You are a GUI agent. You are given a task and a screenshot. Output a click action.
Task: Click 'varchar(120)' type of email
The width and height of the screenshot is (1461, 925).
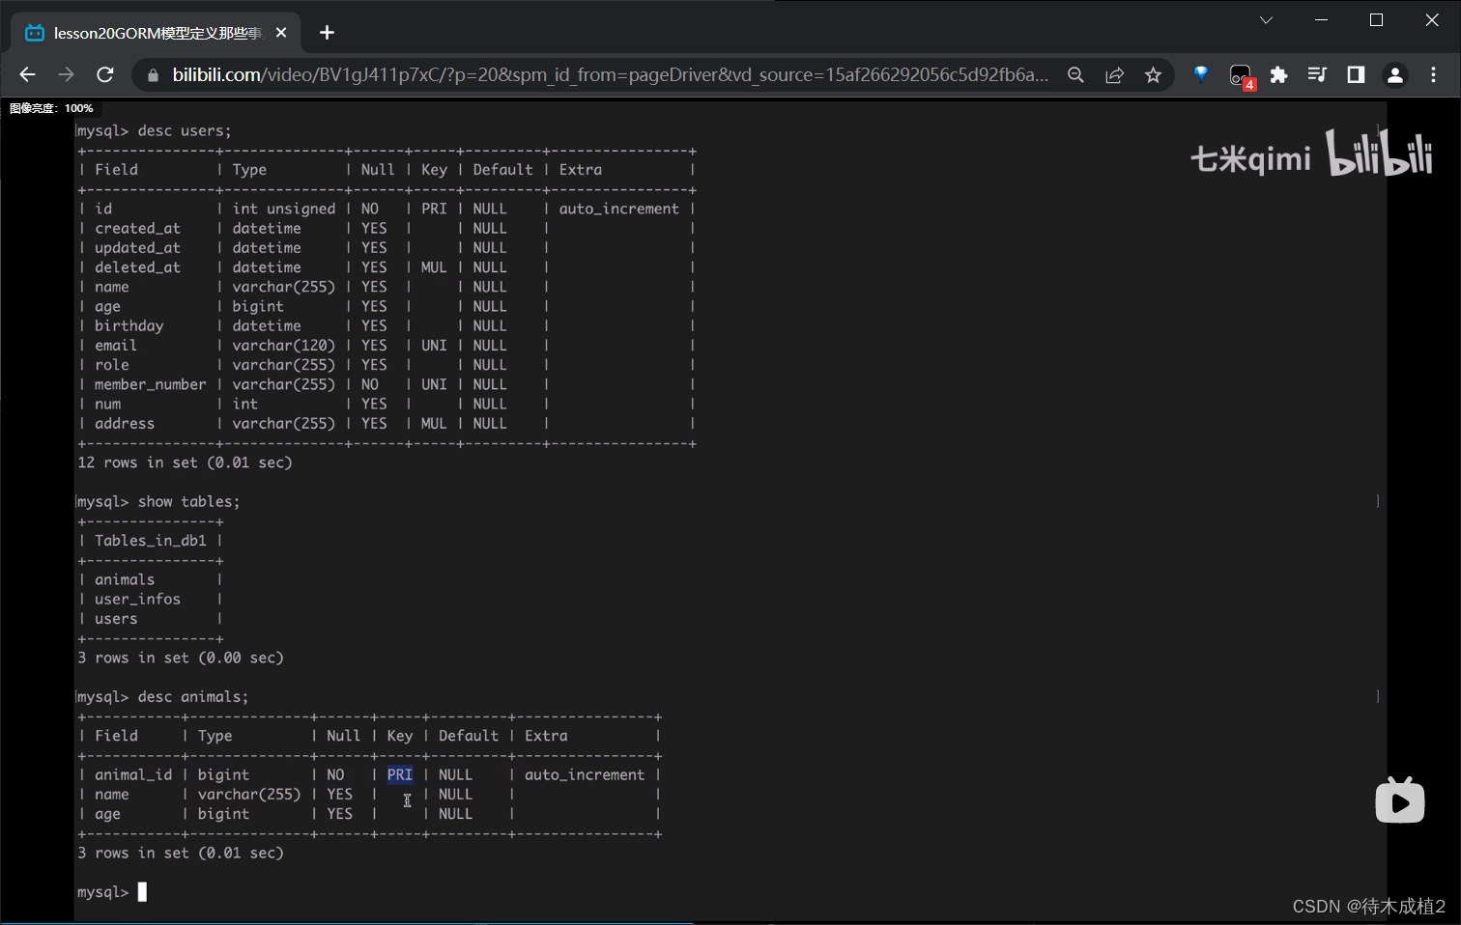(284, 346)
